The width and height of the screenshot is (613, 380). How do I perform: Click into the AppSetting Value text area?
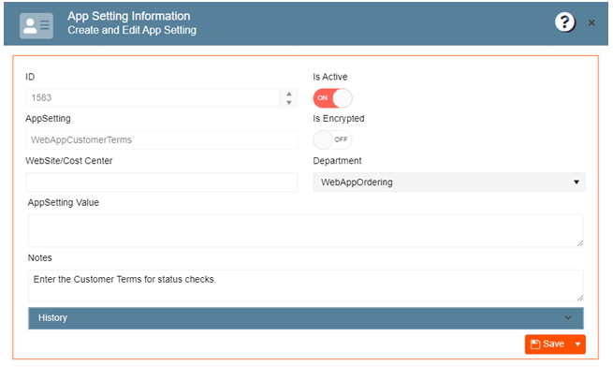click(x=299, y=230)
